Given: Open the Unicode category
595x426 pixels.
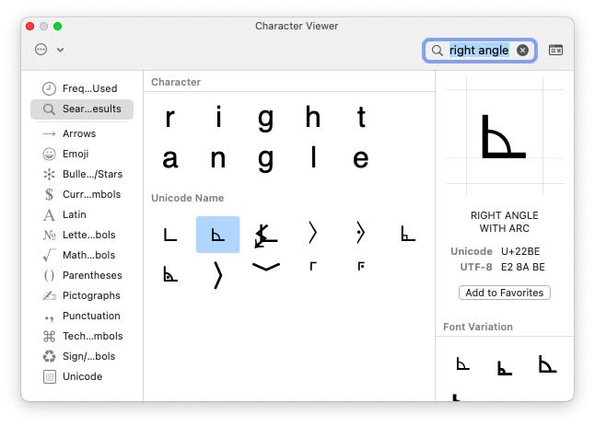Looking at the screenshot, I should (x=82, y=376).
